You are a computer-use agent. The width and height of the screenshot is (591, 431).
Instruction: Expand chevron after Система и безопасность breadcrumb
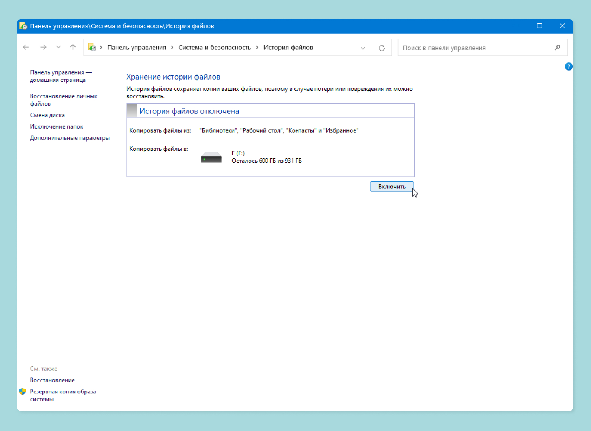pyautogui.click(x=257, y=48)
